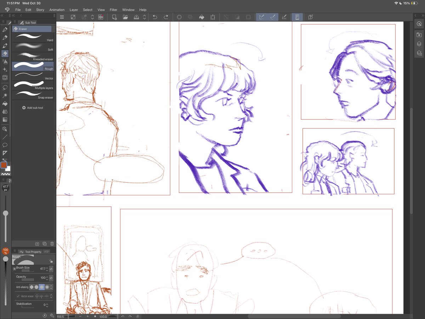Select the Operation cube tool
This screenshot has width=425, height=319.
(x=5, y=129)
